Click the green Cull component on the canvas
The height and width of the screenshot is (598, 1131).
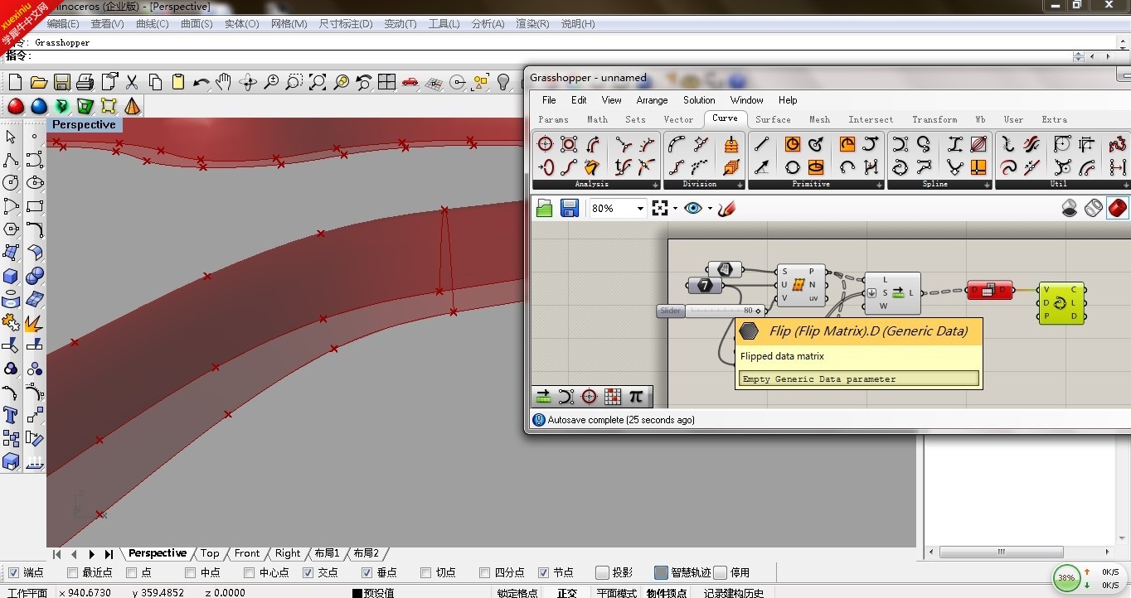tap(1061, 303)
